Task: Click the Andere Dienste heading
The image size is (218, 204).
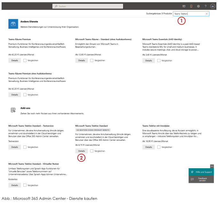Action: (x=29, y=21)
